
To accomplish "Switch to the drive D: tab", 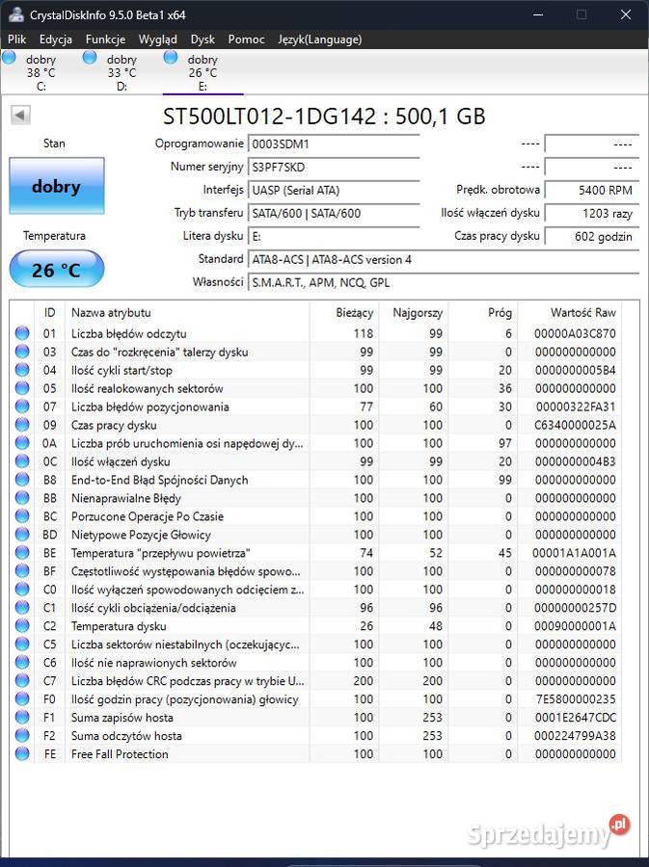I will coord(112,72).
